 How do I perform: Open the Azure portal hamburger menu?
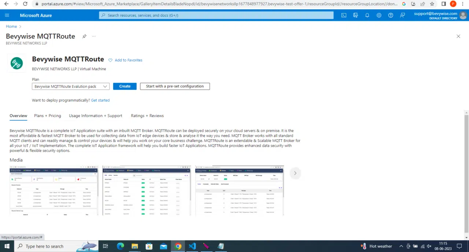click(7, 15)
